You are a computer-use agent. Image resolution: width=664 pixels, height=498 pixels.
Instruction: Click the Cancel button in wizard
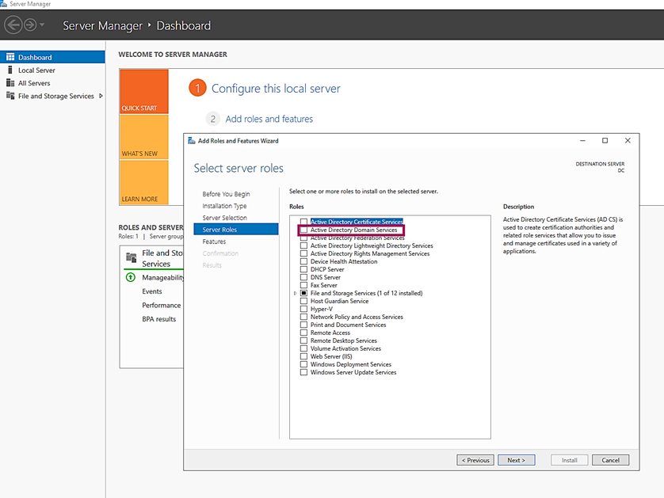click(x=610, y=460)
